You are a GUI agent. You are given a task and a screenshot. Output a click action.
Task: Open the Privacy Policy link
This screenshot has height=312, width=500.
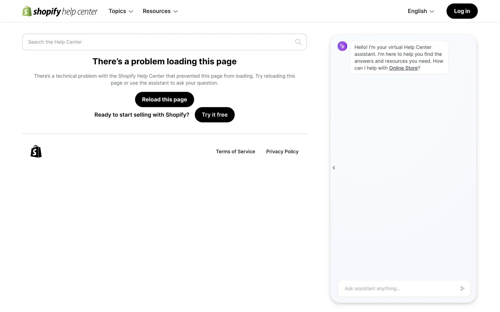click(x=282, y=152)
